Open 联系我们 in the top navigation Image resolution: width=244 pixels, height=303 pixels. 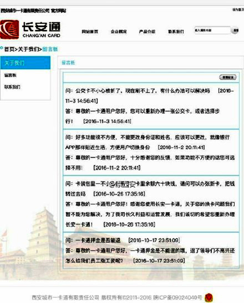tap(176, 31)
